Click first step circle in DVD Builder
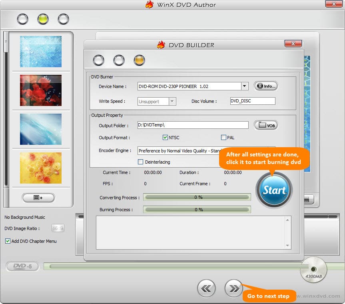Screen dimensions: 345x304 point(98,60)
